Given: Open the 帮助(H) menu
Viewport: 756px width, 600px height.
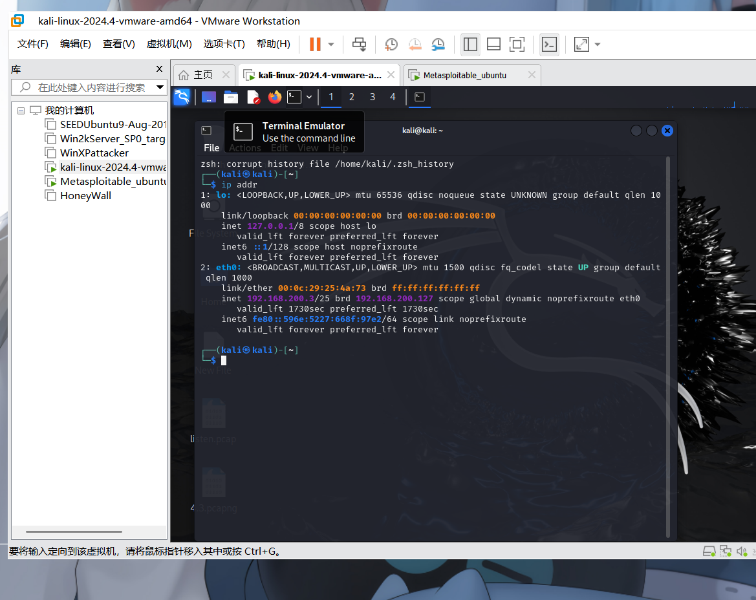Looking at the screenshot, I should point(274,44).
